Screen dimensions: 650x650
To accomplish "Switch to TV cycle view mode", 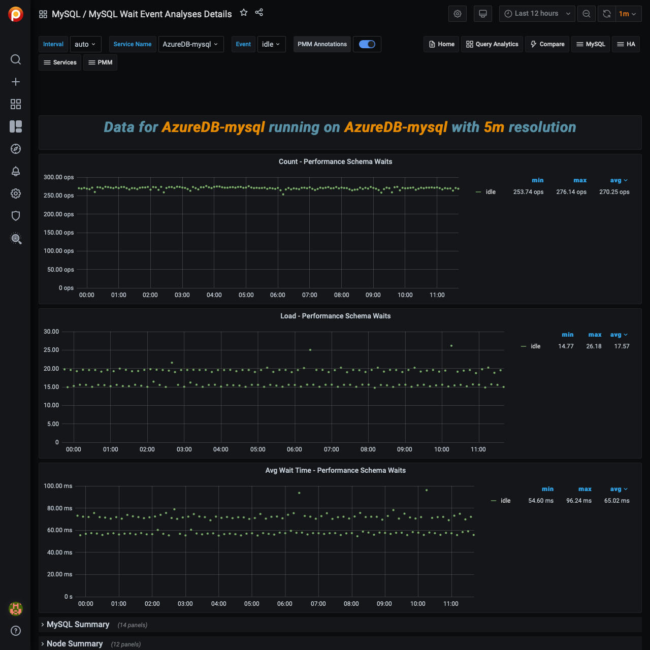I will 483,14.
